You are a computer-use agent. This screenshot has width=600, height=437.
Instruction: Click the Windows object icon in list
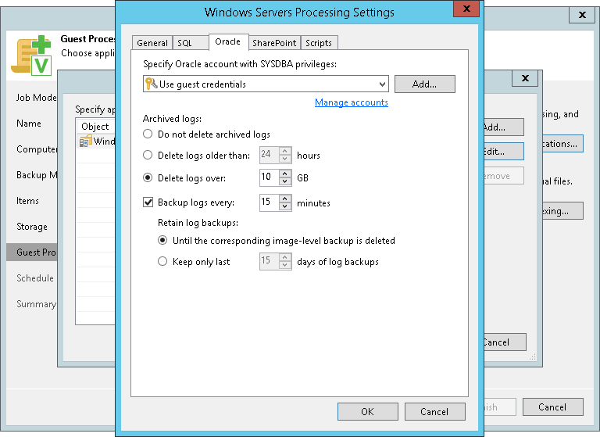pyautogui.click(x=85, y=141)
